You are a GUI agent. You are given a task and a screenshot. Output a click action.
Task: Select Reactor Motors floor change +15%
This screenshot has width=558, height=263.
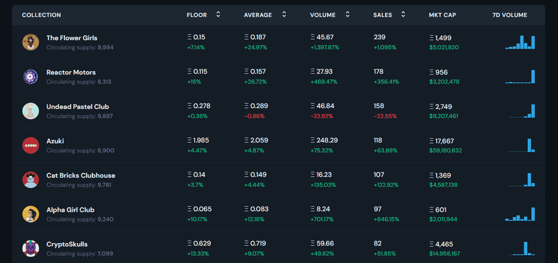pos(194,82)
